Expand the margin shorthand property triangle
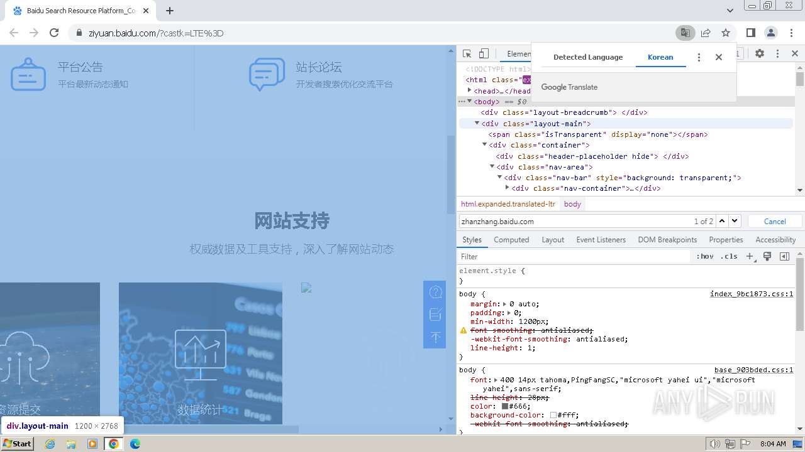Viewport: 805px width, 452px height. tap(505, 304)
